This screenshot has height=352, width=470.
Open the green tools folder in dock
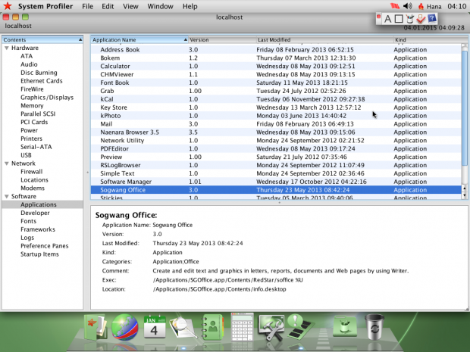(x=345, y=328)
